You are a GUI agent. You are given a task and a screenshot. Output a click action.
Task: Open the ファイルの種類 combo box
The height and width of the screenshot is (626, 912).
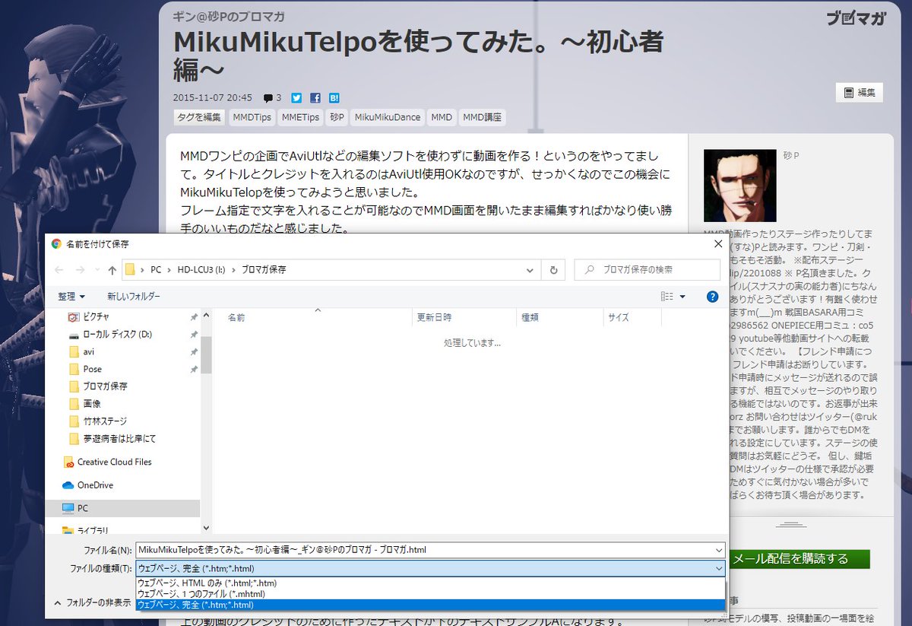tap(430, 568)
